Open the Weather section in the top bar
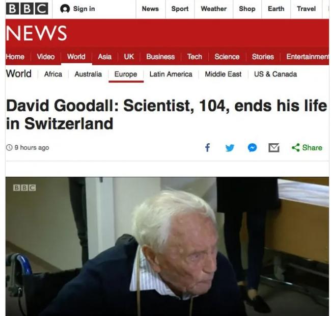 click(x=214, y=9)
